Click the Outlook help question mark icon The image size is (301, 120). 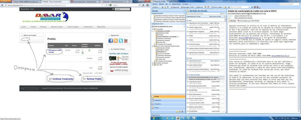252,7
